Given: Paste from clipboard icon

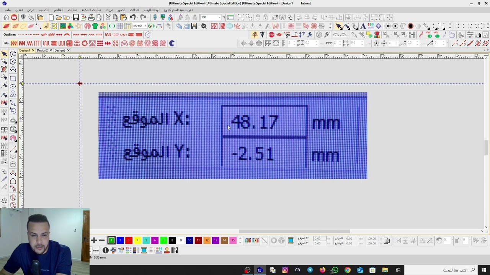Looking at the screenshot, I should pyautogui.click(x=123, y=17).
